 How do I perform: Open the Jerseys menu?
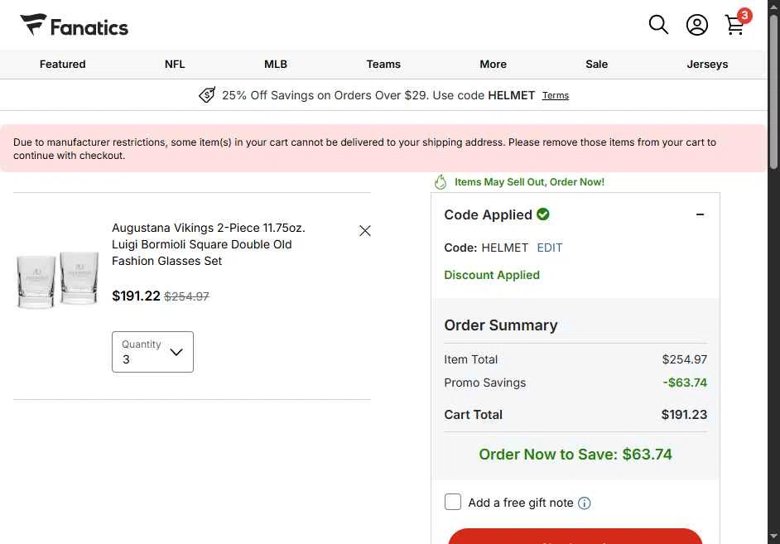coord(707,64)
